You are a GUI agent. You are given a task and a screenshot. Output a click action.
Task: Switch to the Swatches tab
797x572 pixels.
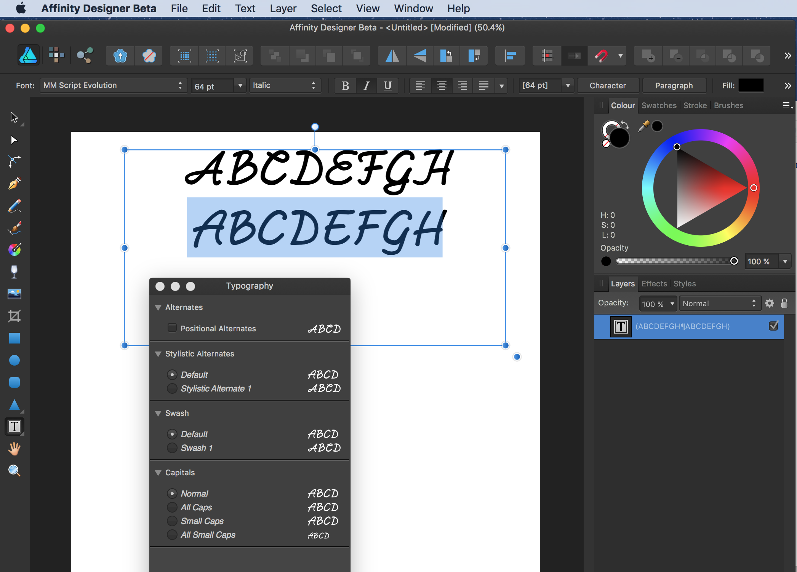pos(659,105)
